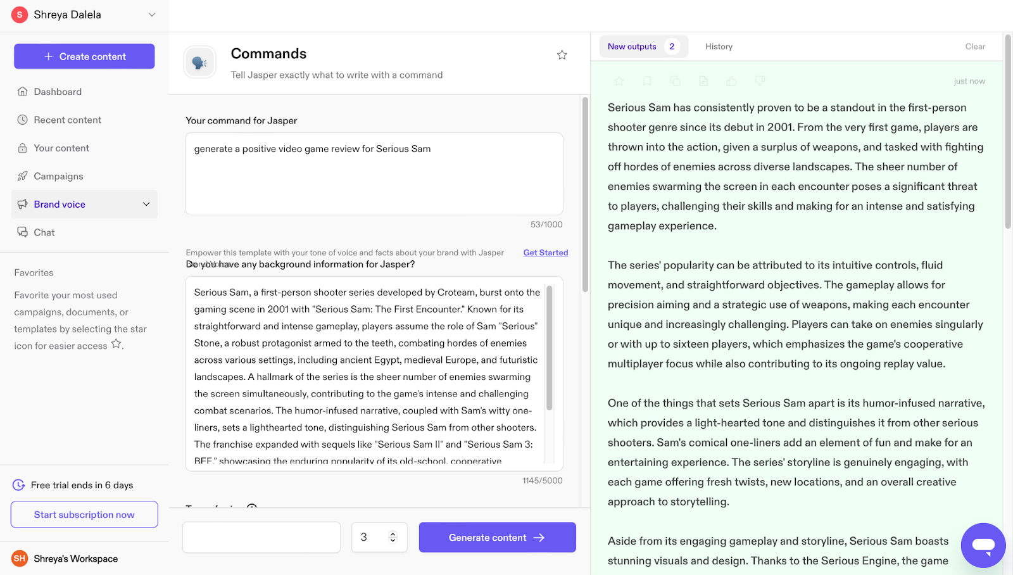The image size is (1013, 575).
Task: Favorite the Commands template with the star
Action: (562, 55)
